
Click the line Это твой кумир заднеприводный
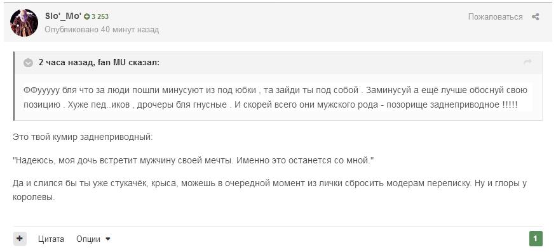pos(83,137)
